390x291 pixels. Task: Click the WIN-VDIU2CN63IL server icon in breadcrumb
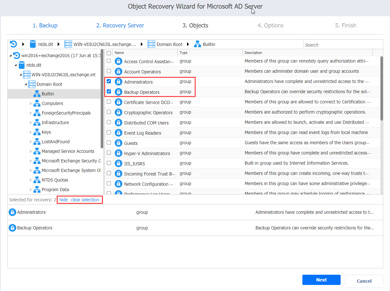tap(68, 44)
